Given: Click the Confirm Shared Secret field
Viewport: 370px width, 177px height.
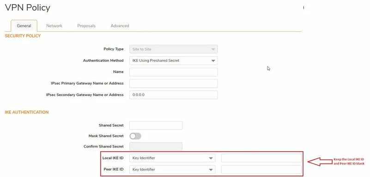Looking at the screenshot, I should [x=156, y=147].
